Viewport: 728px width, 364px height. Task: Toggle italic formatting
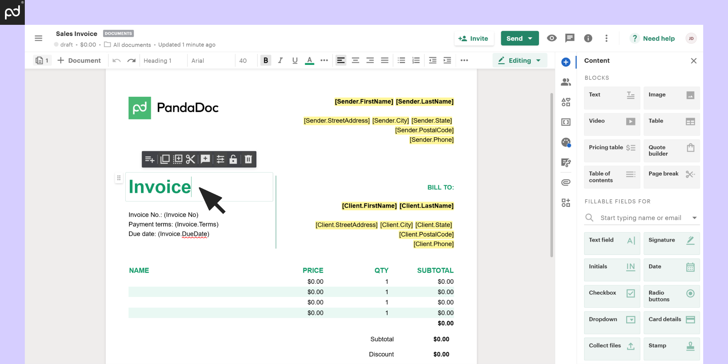click(x=280, y=60)
